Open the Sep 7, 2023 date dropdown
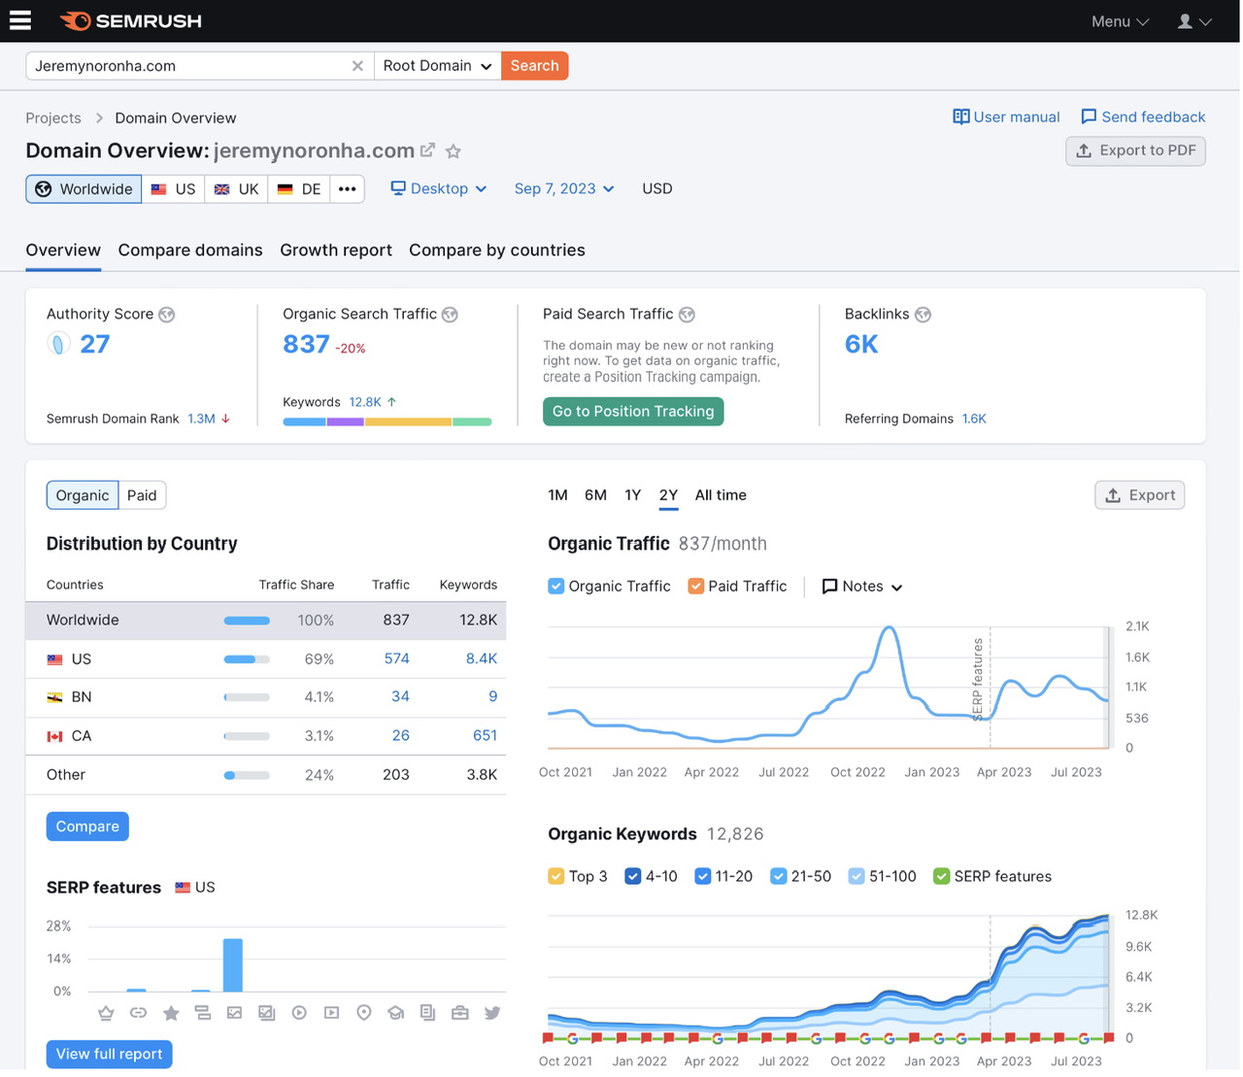This screenshot has height=1077, width=1243. coord(564,189)
